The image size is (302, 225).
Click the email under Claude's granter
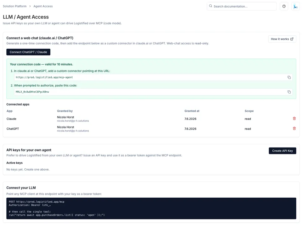(73, 121)
